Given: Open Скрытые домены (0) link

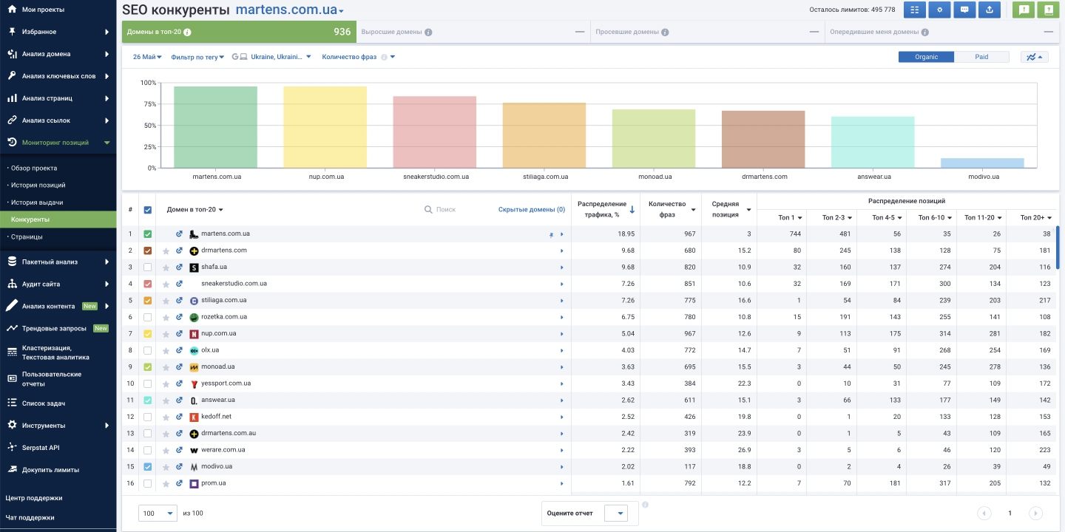Looking at the screenshot, I should pyautogui.click(x=532, y=210).
